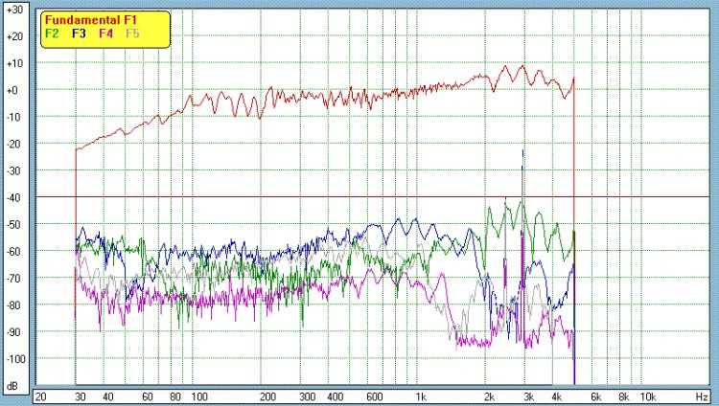This screenshot has height=406, width=719.
Task: Click the 4k frequency axis label
Action: (557, 396)
